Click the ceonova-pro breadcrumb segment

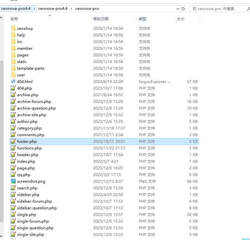(87, 9)
